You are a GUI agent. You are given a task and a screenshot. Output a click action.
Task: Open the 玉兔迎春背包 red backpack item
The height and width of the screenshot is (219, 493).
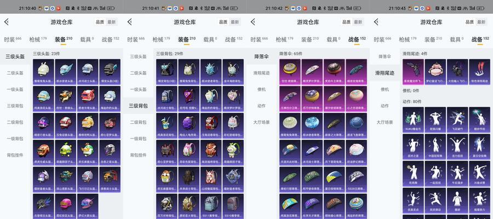[x=211, y=125]
